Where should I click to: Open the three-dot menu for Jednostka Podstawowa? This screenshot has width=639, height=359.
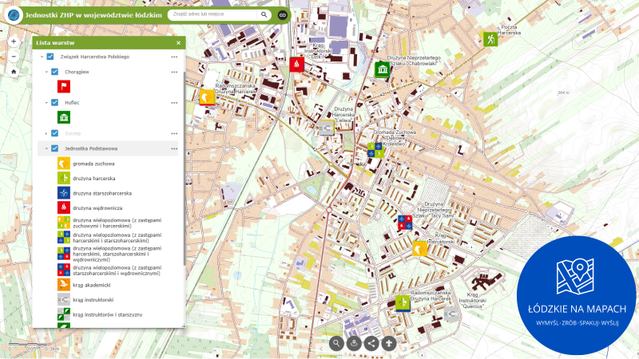[174, 148]
